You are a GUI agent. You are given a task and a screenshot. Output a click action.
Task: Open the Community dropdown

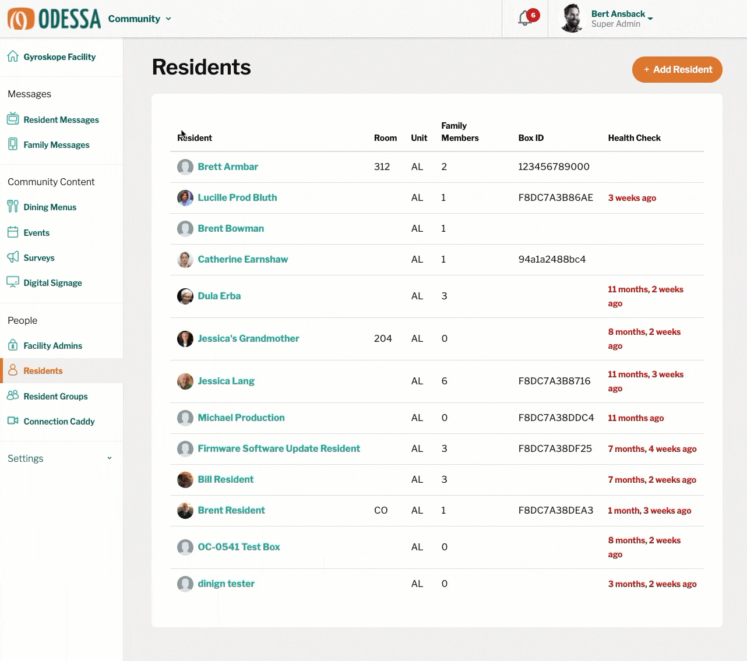click(140, 19)
